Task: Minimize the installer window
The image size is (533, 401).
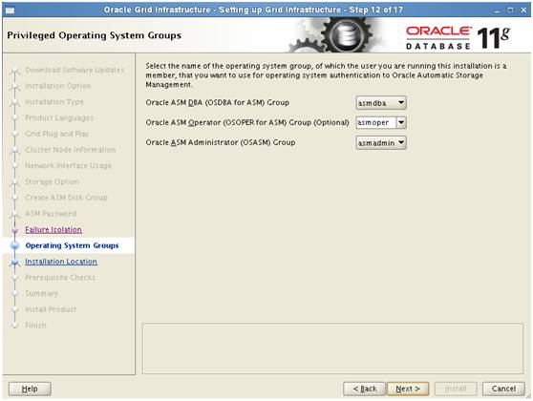Action: (x=498, y=11)
